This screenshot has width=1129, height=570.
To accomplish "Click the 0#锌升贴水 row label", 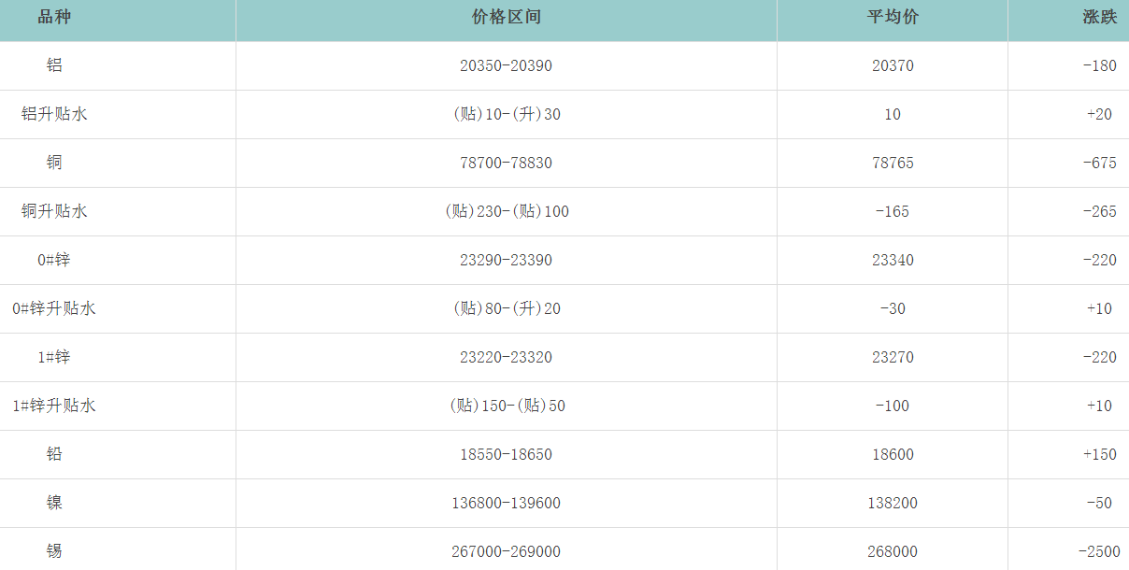I will (x=54, y=309).
